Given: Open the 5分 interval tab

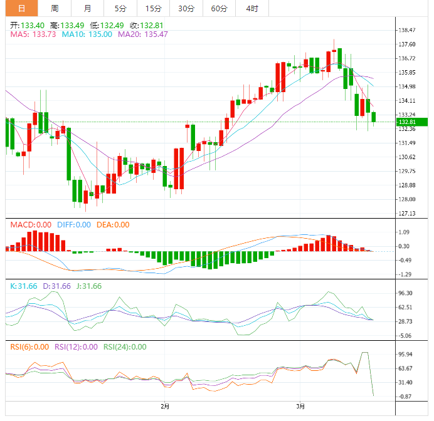Looking at the screenshot, I should 120,8.
